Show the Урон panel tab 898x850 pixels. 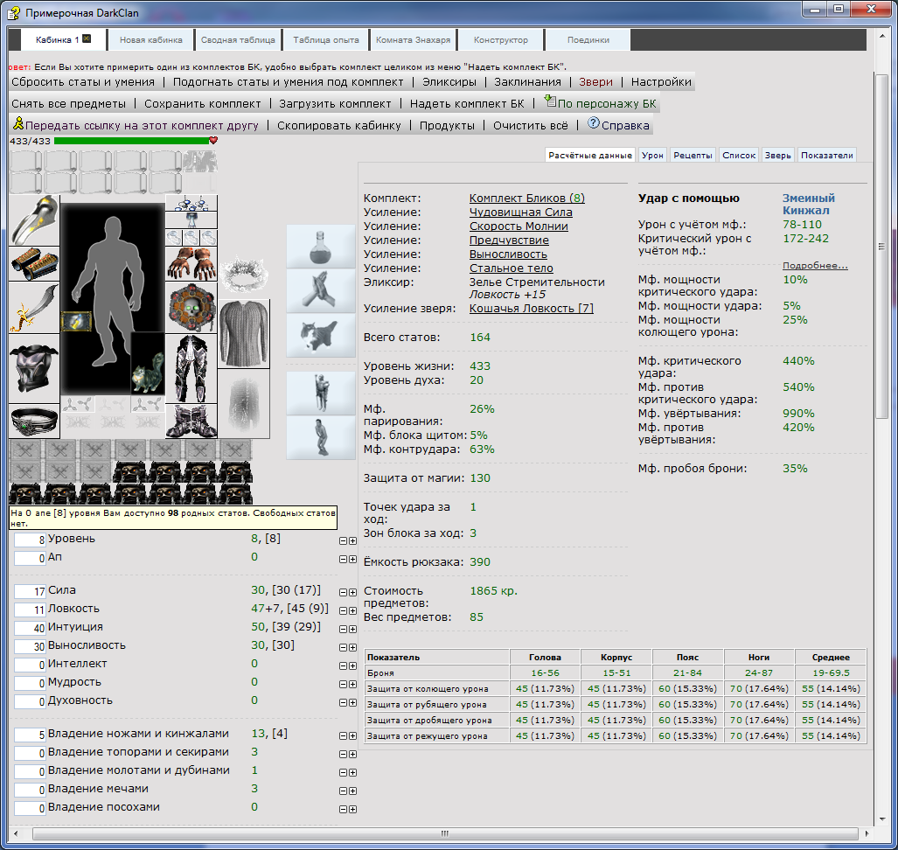[x=652, y=156]
